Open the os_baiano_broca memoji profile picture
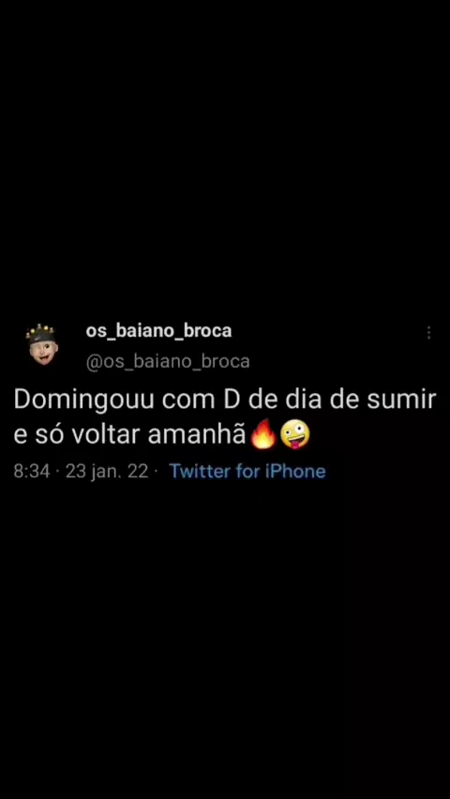 click(x=42, y=344)
